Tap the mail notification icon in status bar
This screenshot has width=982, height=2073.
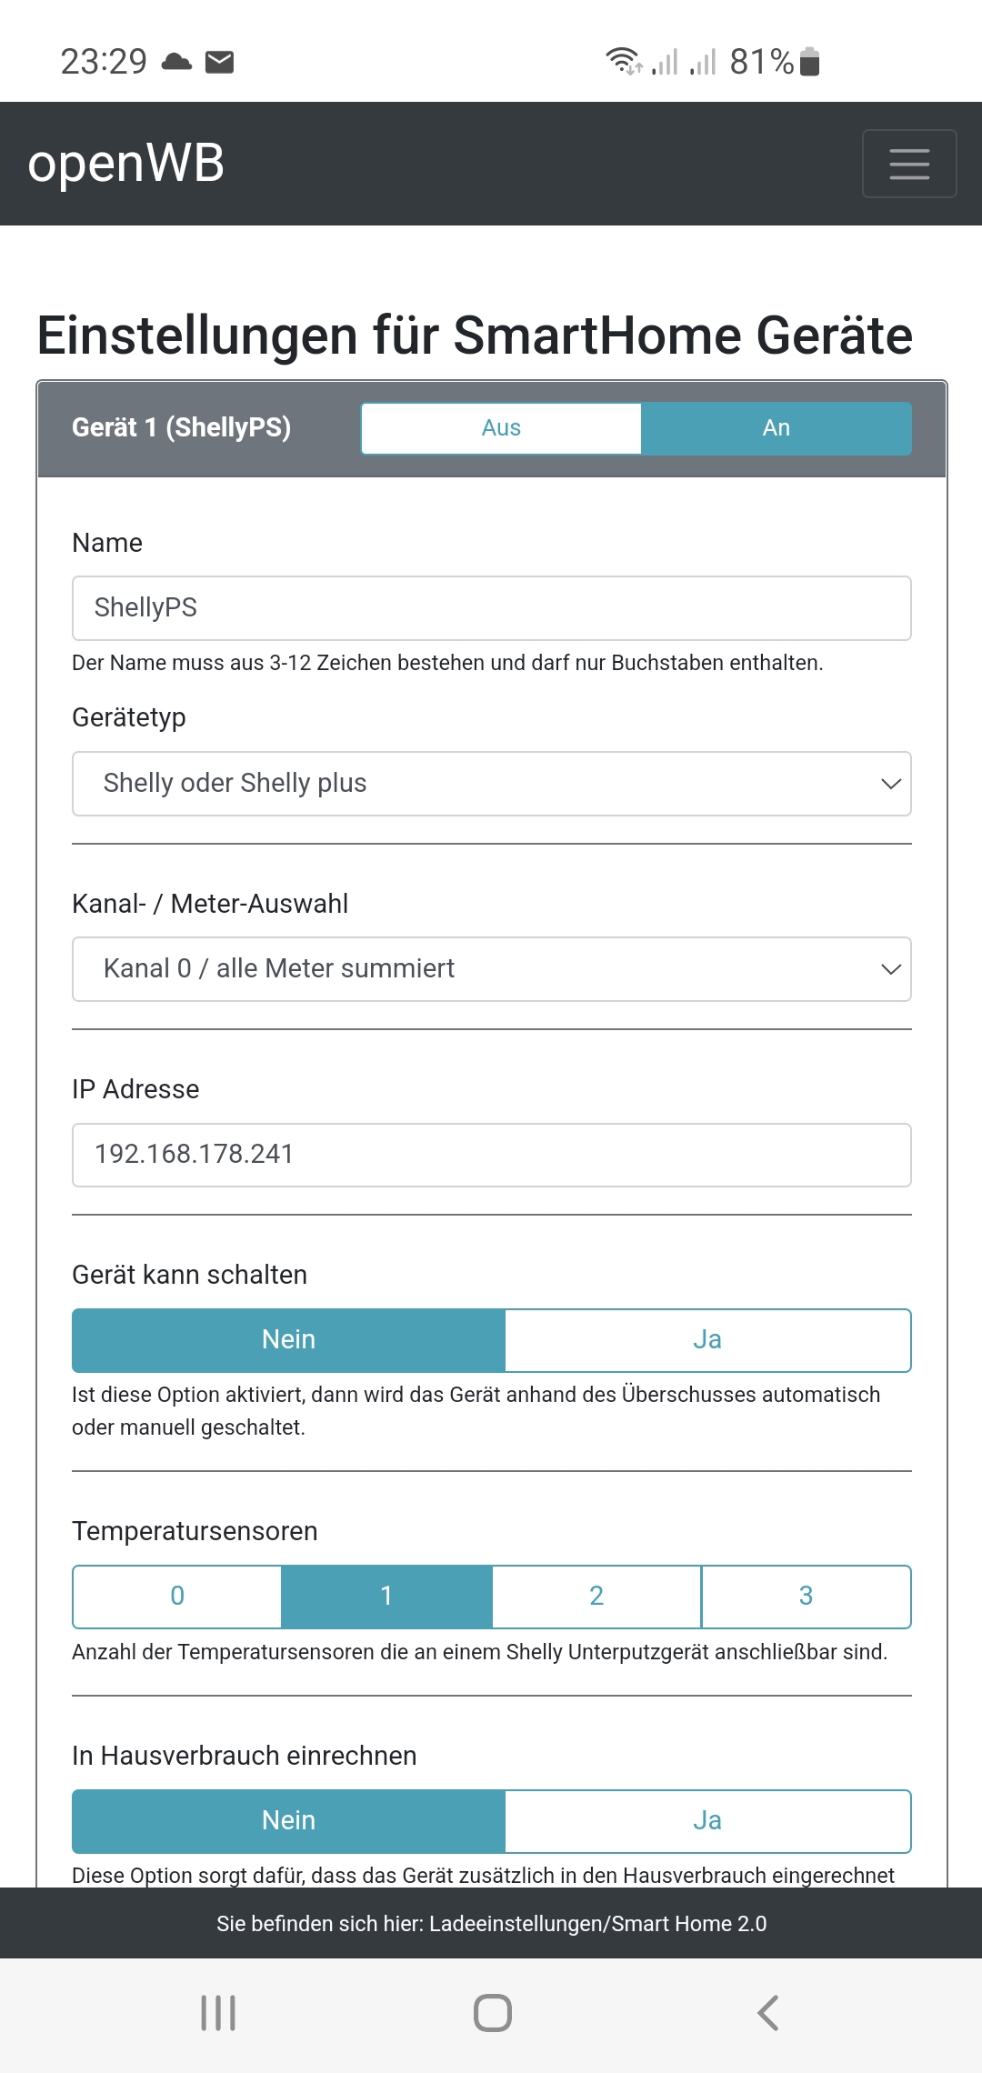[220, 62]
